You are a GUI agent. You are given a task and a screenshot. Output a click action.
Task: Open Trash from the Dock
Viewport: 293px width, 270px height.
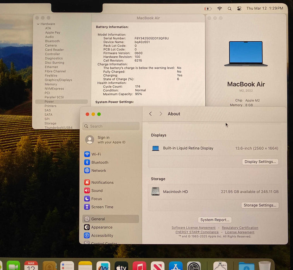tap(265, 266)
